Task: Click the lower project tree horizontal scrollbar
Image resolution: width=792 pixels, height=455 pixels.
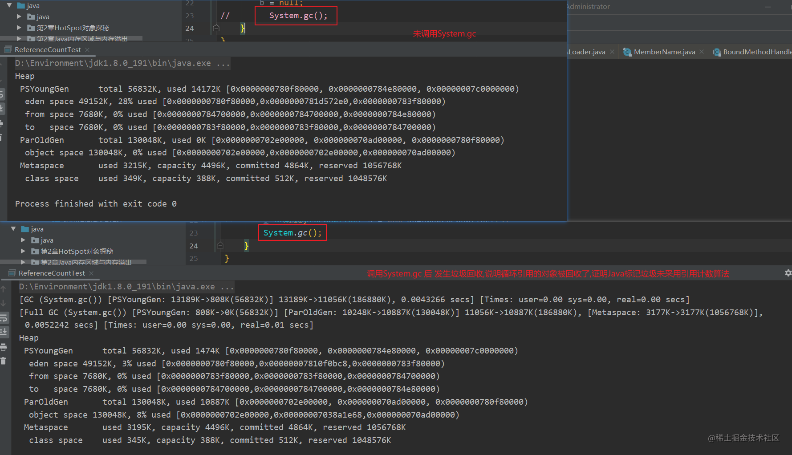Action: [x=73, y=262]
